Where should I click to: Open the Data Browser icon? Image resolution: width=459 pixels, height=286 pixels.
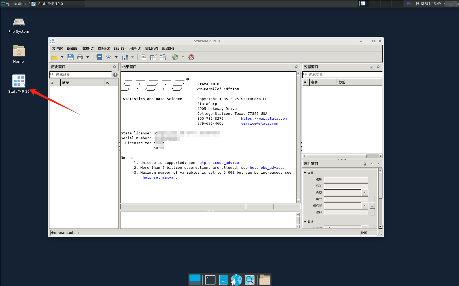(163, 57)
